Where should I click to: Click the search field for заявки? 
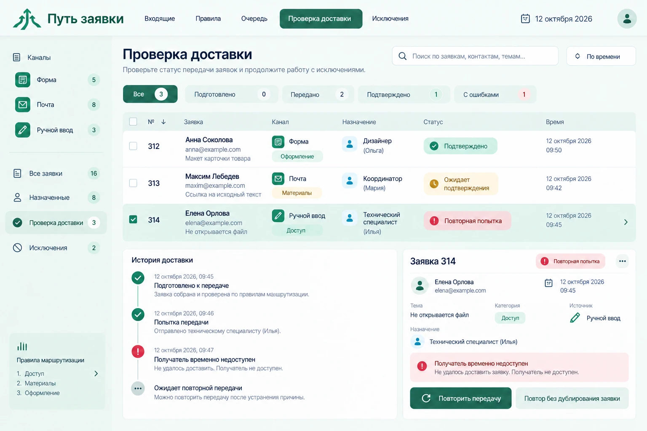click(475, 56)
